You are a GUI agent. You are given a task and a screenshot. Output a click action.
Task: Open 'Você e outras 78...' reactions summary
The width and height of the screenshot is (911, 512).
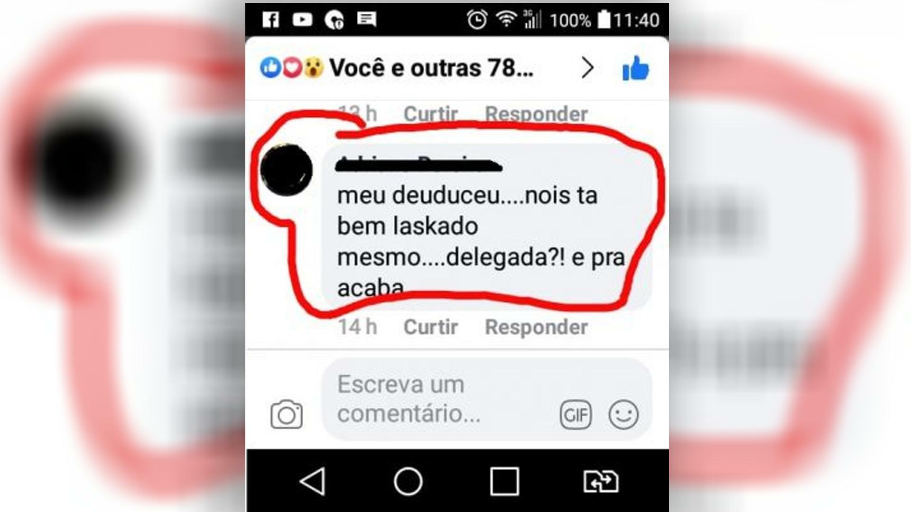pyautogui.click(x=431, y=68)
